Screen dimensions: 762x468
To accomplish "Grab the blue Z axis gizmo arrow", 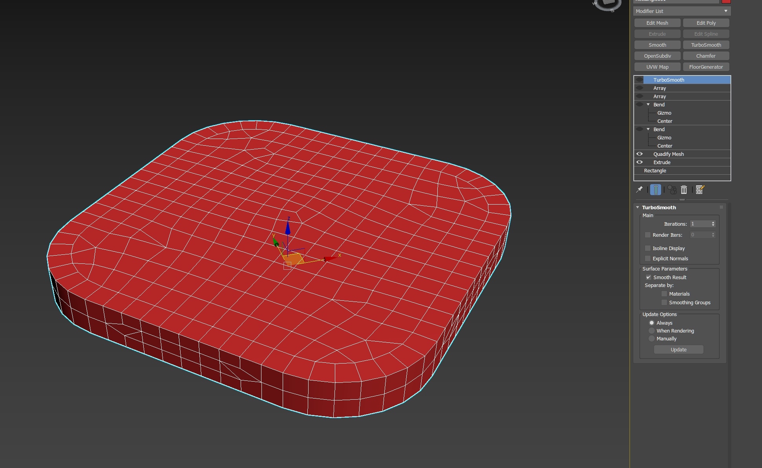I will (x=288, y=229).
